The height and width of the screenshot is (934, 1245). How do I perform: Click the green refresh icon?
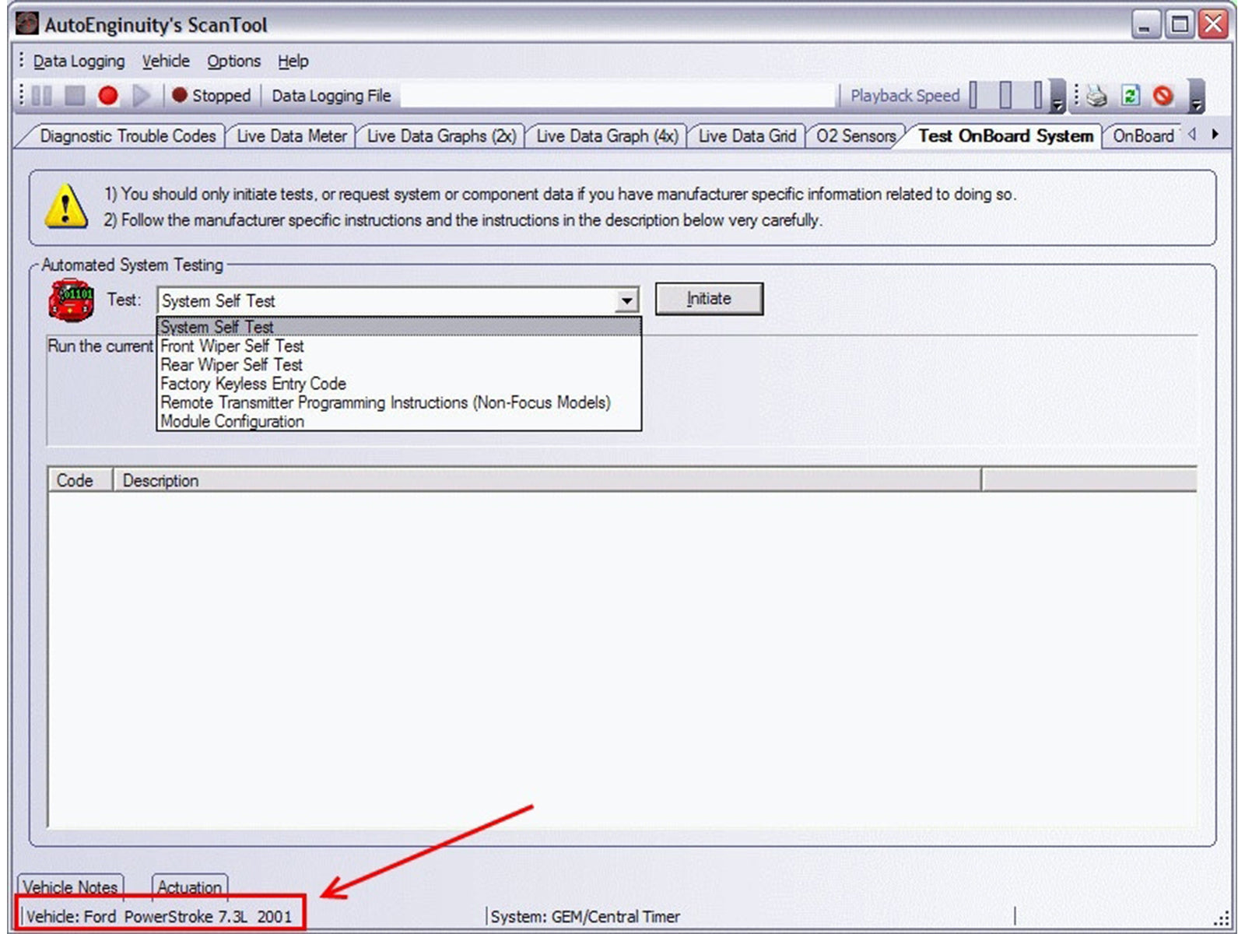click(x=1130, y=96)
